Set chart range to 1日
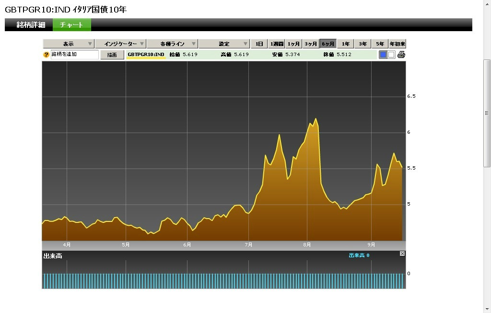The height and width of the screenshot is (313, 491). tap(259, 44)
